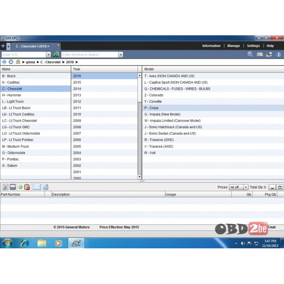Screen dimensions: 284x284
Task: Launch Internet Explorer from taskbar
Action: (25, 243)
